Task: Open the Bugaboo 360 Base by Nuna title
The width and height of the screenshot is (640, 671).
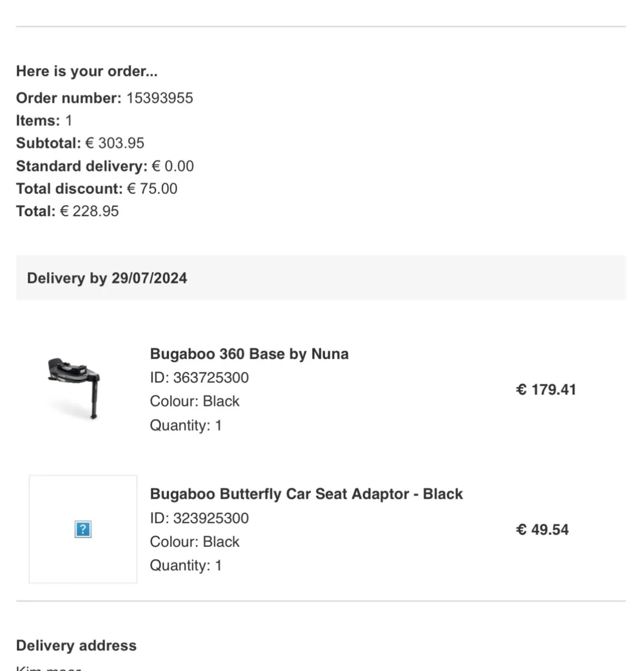Action: tap(249, 354)
